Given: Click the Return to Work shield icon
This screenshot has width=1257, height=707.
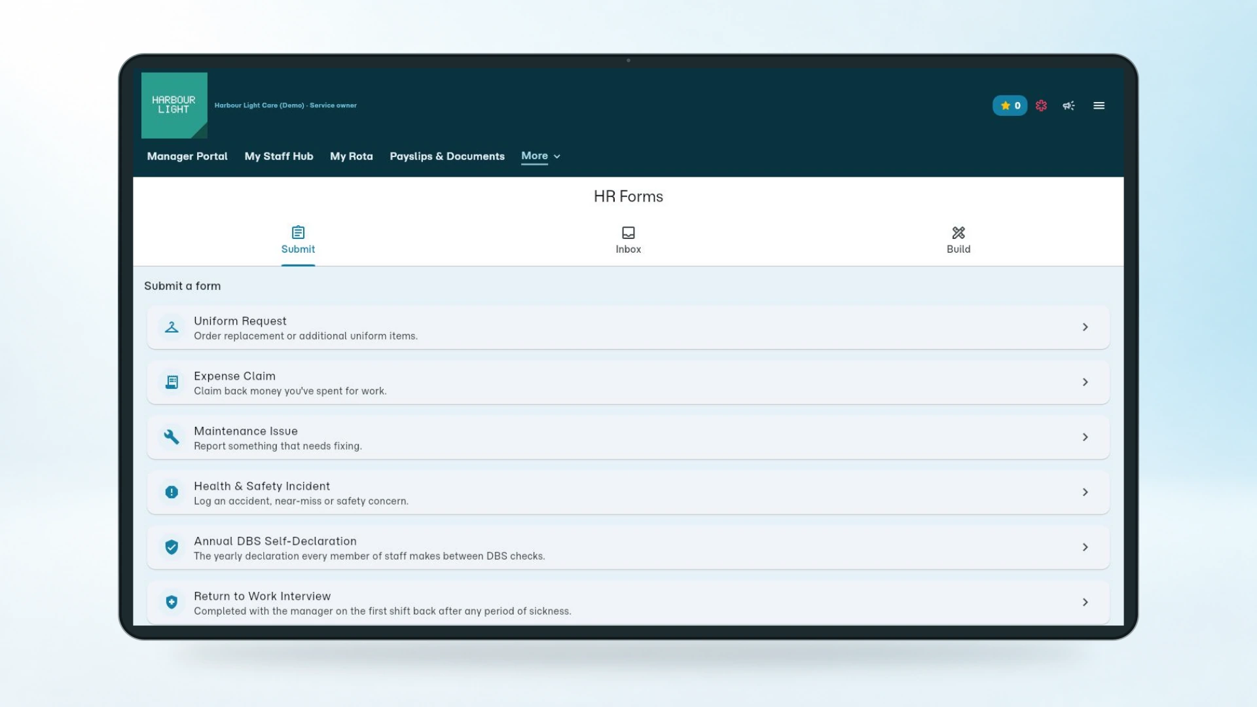Looking at the screenshot, I should point(172,602).
